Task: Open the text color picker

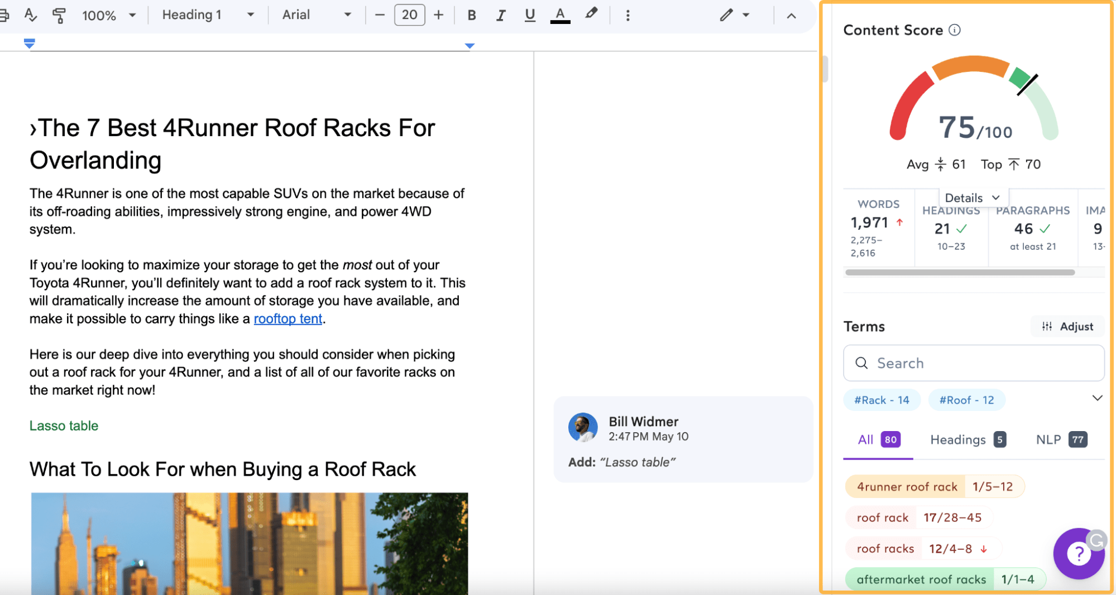Action: pyautogui.click(x=559, y=15)
